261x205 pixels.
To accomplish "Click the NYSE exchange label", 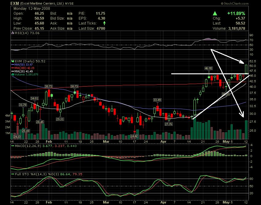I will (69, 3).
